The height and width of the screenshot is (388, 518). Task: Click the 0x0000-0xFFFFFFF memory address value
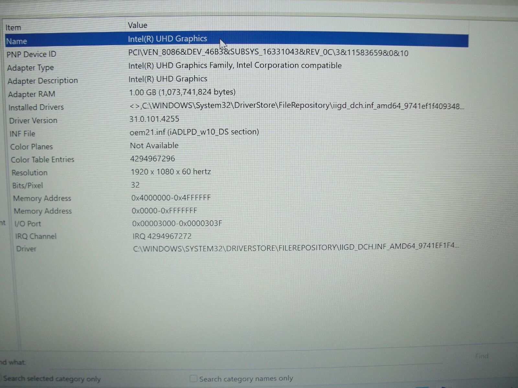[164, 211]
